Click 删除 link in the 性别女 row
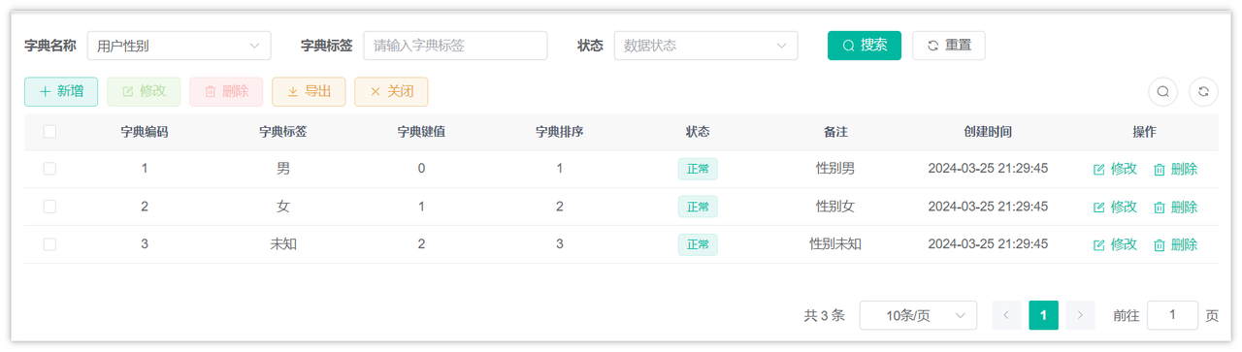Screen dimensions: 1242x352 [1175, 207]
